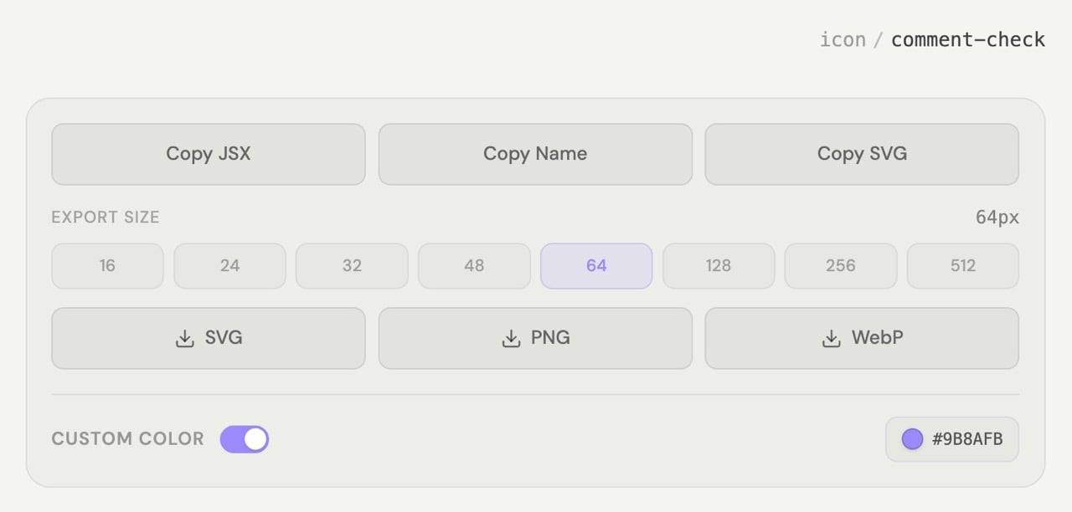Click the Copy Name button
The height and width of the screenshot is (512, 1072).
pos(535,154)
